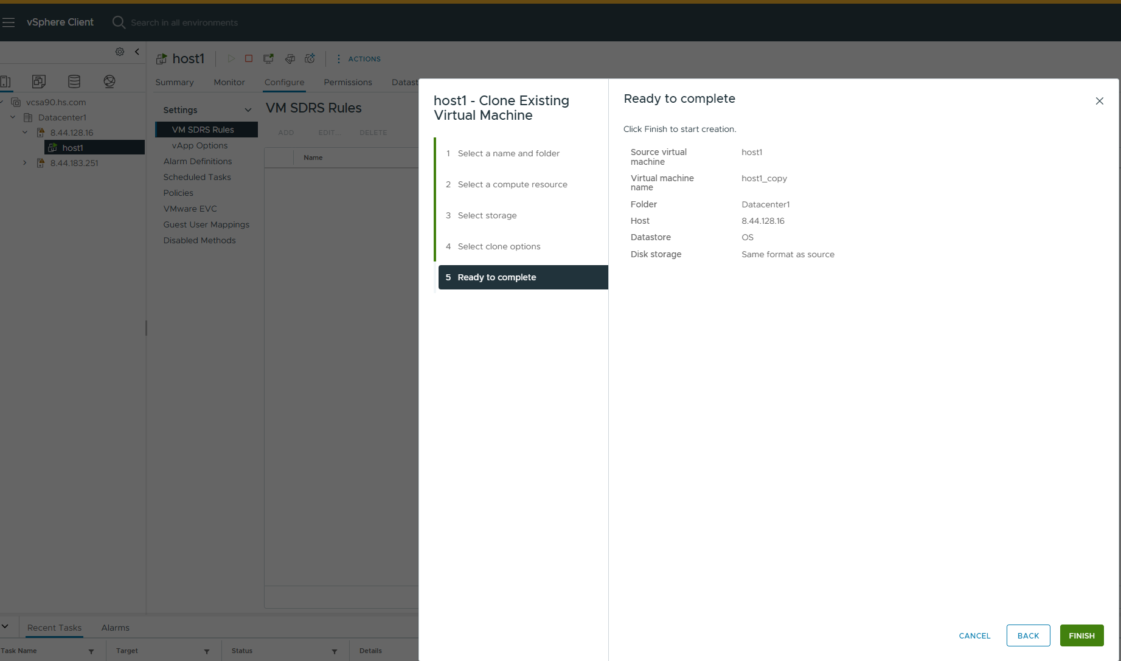1121x661 pixels.
Task: Open the Configure tab
Action: 285,82
